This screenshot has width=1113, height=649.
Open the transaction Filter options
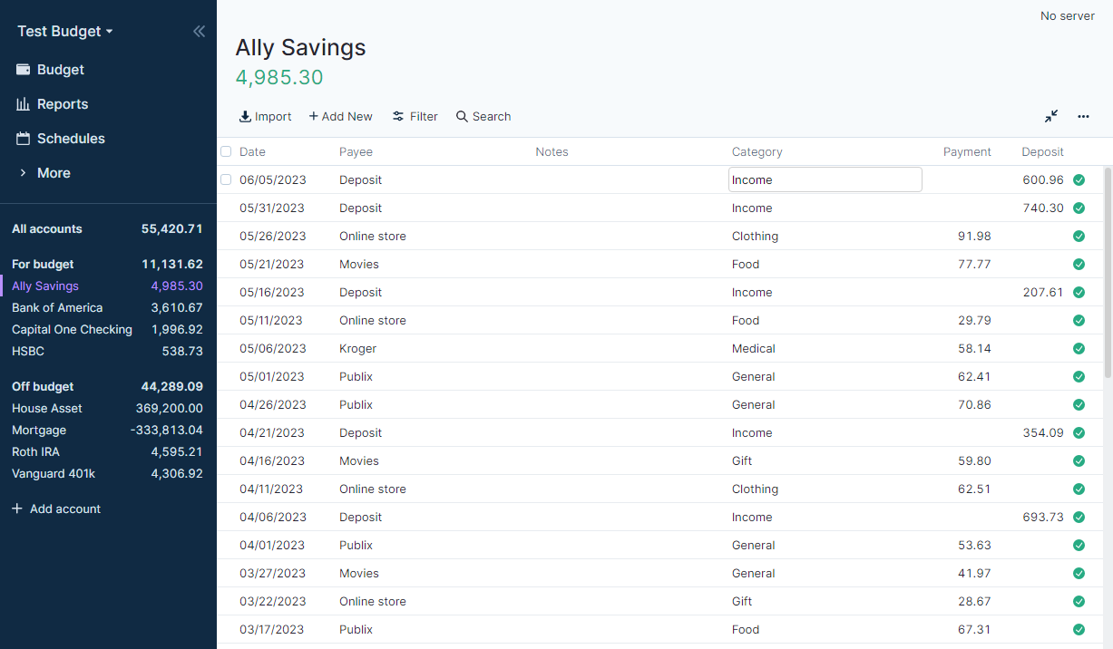pos(415,116)
